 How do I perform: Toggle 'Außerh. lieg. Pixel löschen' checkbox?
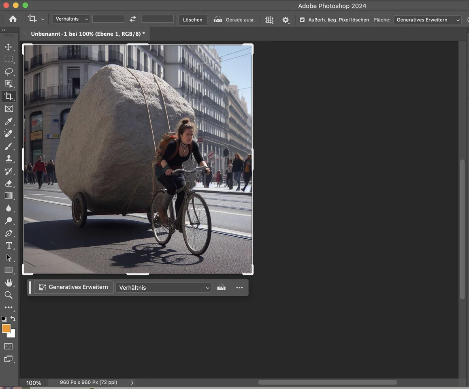(302, 20)
